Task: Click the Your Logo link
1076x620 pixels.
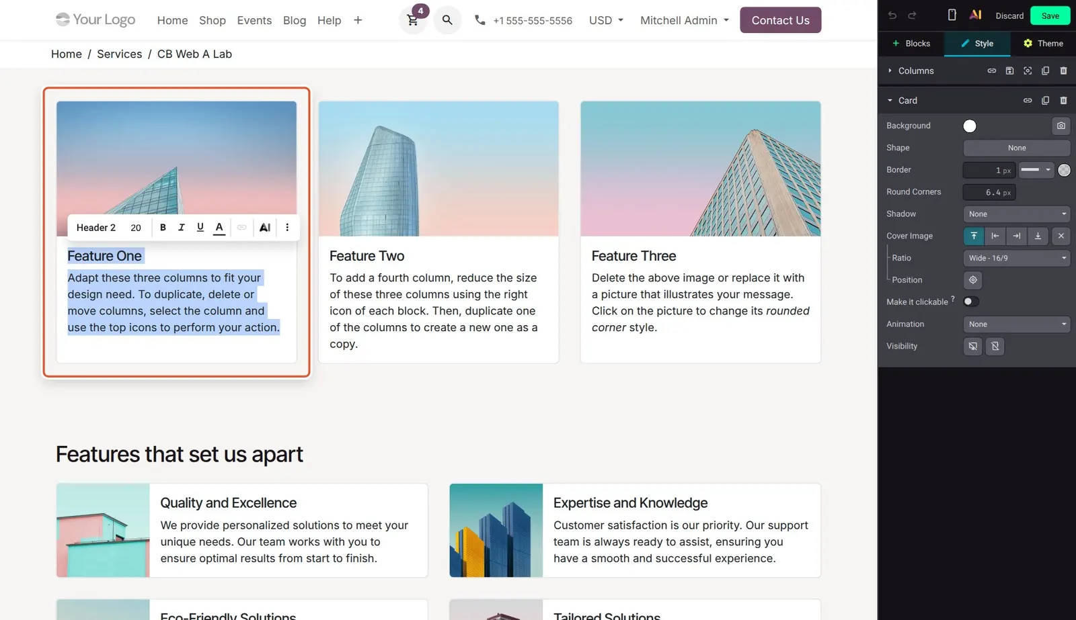Action: (x=95, y=19)
